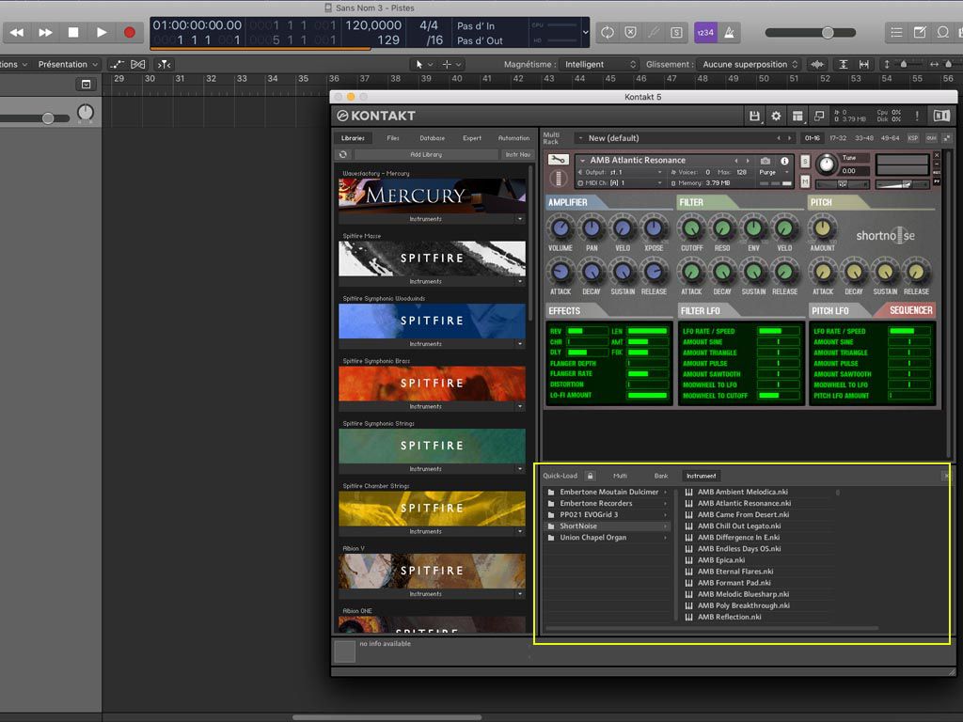Click Kontakt save floppy disk icon
Image resolution: width=963 pixels, height=722 pixels.
pyautogui.click(x=754, y=116)
